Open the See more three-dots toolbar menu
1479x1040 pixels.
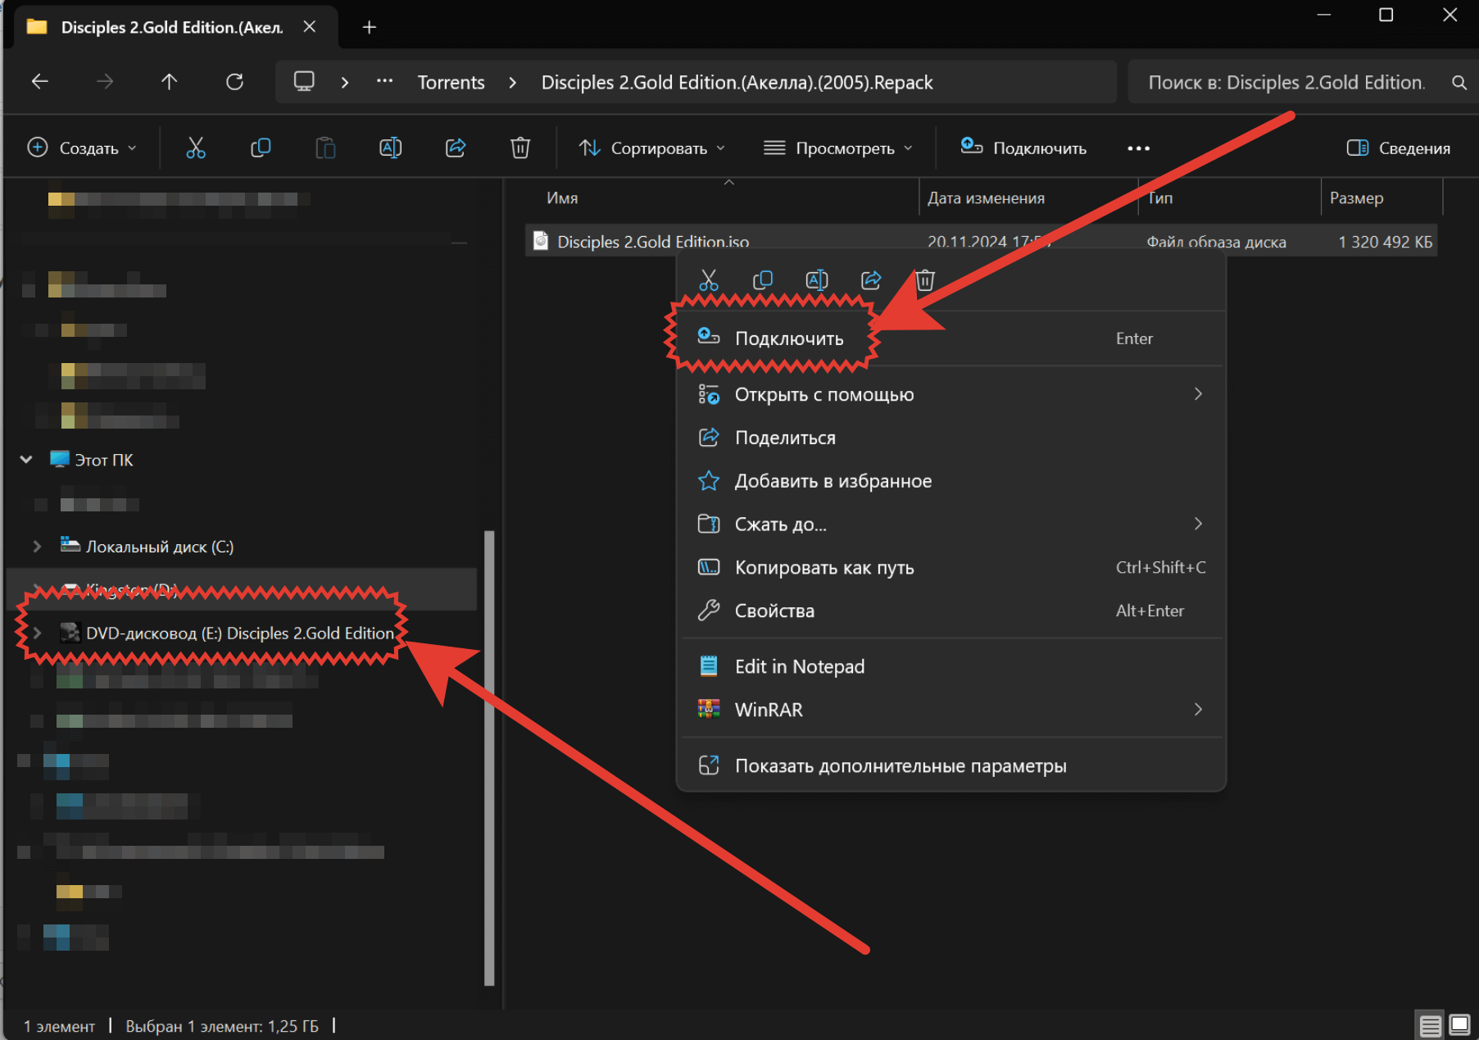pos(1138,148)
